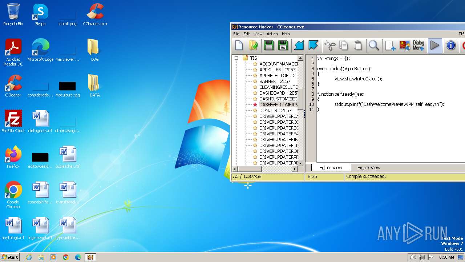This screenshot has height=262, width=465.
Task: Click the Resource Hacker taskbar button
Action: (x=90, y=257)
